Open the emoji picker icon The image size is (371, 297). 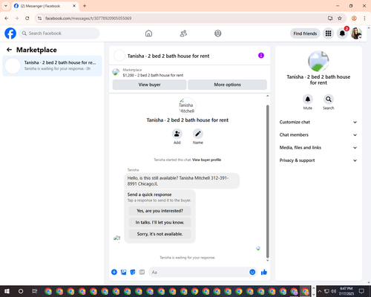pos(252,272)
